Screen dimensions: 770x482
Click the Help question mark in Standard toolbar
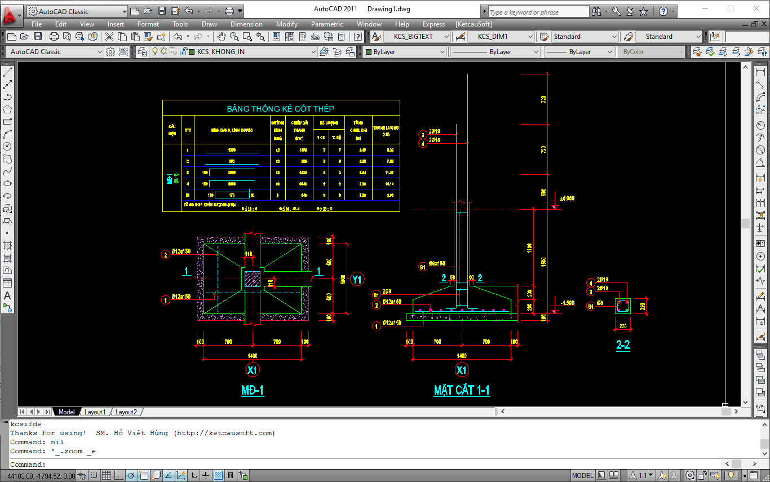click(x=358, y=37)
